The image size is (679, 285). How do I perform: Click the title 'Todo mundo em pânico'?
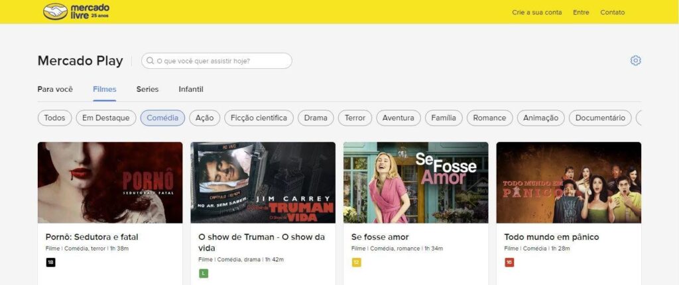point(552,237)
